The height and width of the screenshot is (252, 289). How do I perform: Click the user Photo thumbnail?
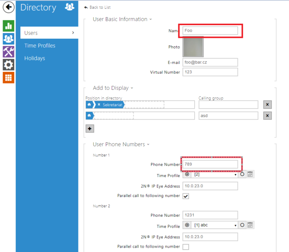(193, 47)
